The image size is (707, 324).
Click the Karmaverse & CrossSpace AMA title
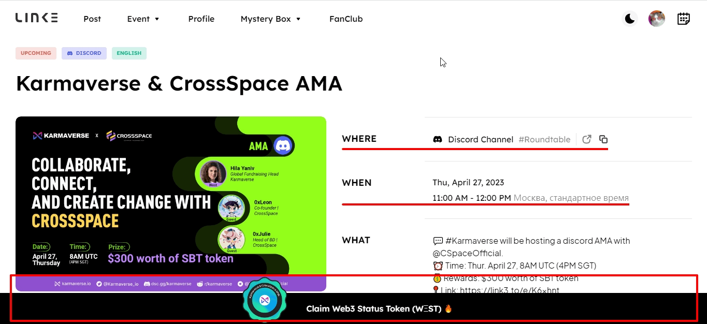[x=179, y=83]
